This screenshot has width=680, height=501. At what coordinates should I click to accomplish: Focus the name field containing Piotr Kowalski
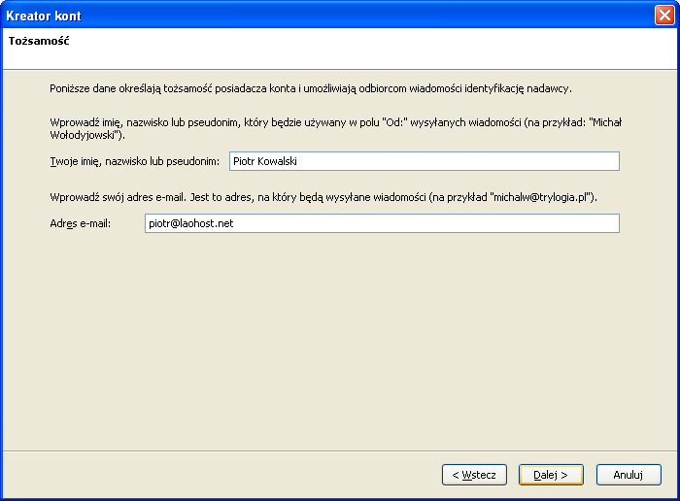(x=425, y=161)
